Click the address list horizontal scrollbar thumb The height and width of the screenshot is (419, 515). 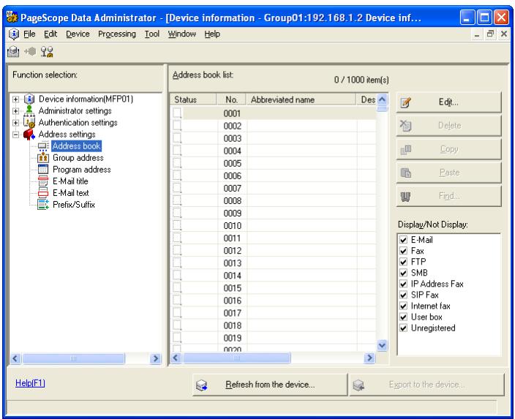(236, 358)
